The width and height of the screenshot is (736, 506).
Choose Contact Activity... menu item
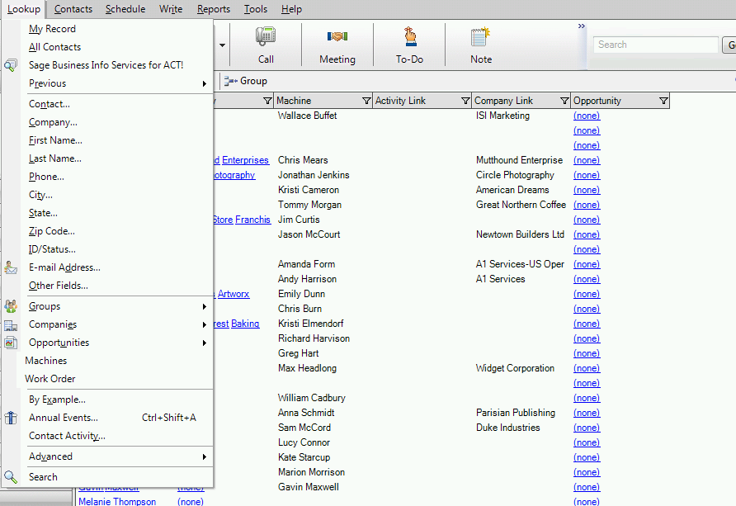[x=67, y=436]
